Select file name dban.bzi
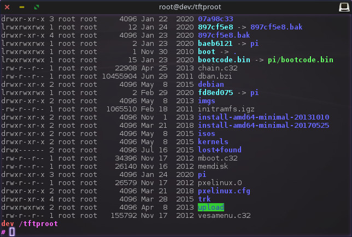 click(215, 76)
